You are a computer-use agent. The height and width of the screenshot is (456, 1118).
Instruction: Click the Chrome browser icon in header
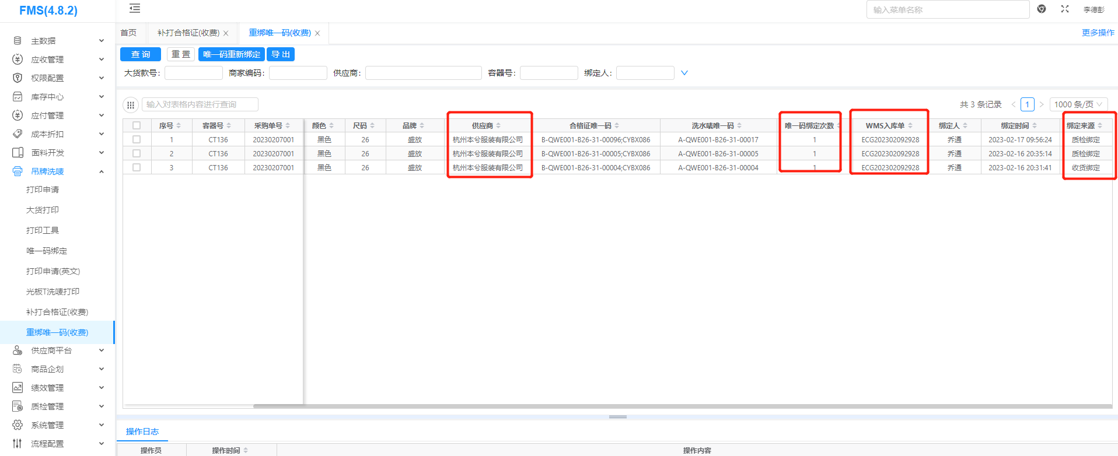click(x=1042, y=9)
